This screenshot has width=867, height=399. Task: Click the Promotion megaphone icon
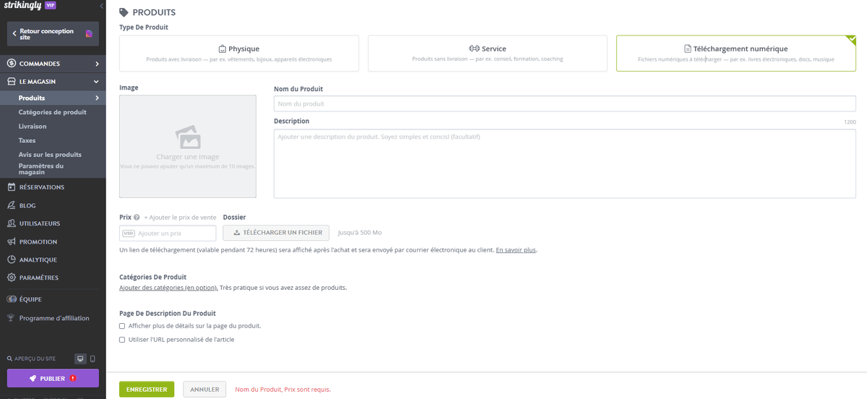tap(12, 241)
